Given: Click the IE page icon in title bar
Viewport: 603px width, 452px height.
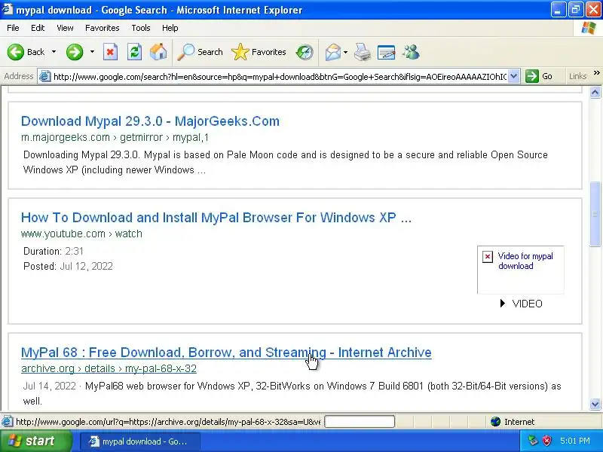Looking at the screenshot, I should point(8,9).
